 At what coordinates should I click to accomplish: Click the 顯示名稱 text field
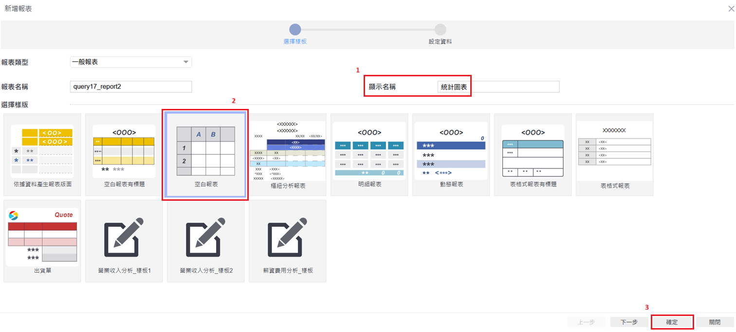[498, 87]
